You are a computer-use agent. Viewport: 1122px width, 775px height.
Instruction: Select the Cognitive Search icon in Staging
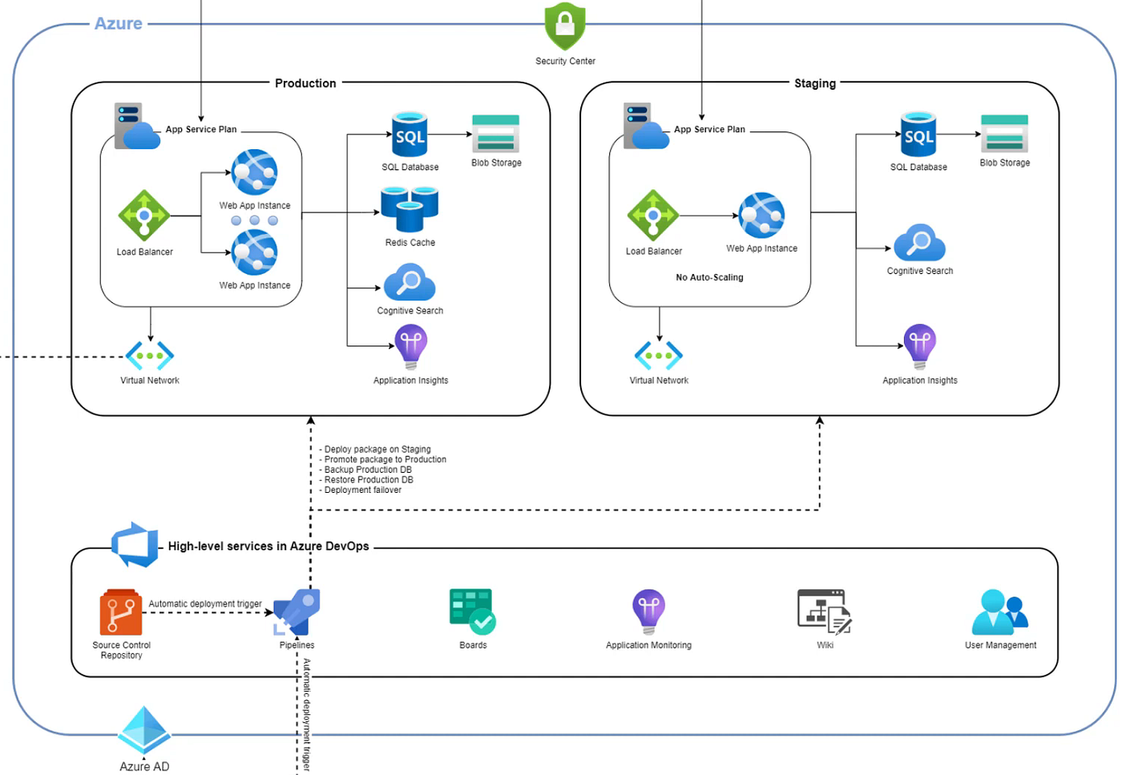pyautogui.click(x=919, y=244)
